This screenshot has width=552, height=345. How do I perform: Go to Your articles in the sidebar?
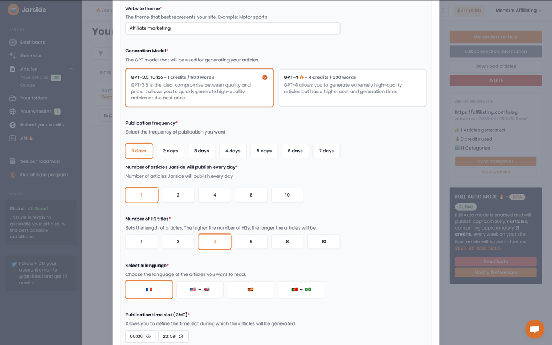tap(35, 77)
